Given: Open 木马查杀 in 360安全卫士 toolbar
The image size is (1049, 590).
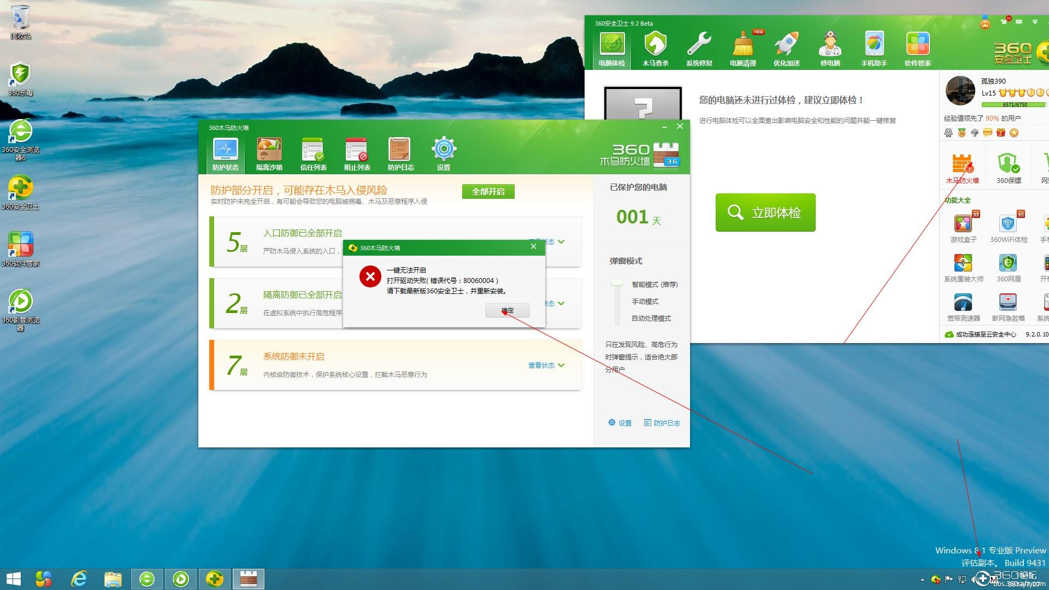Looking at the screenshot, I should (x=655, y=49).
